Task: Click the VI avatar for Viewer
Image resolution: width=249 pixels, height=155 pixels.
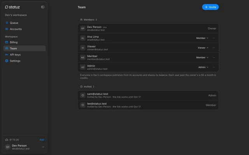Action: coord(83,48)
